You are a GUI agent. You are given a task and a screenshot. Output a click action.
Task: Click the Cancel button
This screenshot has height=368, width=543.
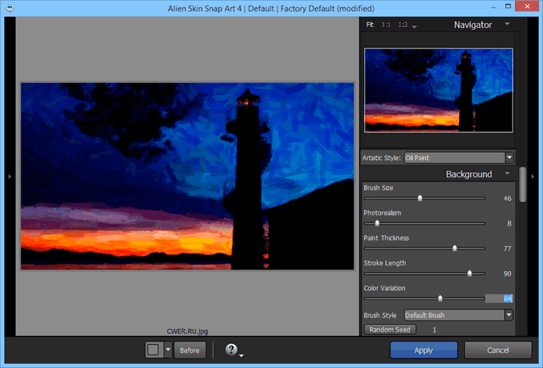click(x=498, y=349)
